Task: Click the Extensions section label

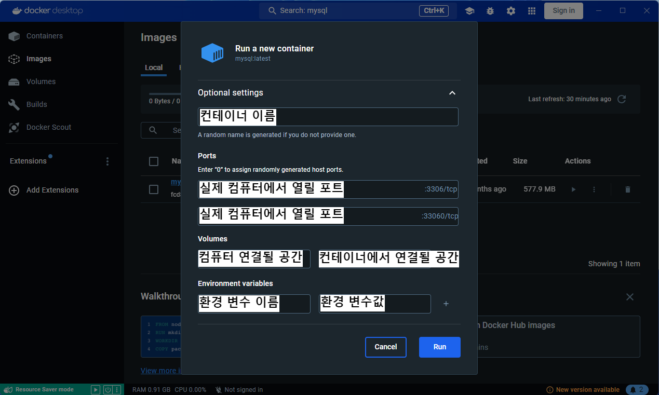Action: point(28,161)
